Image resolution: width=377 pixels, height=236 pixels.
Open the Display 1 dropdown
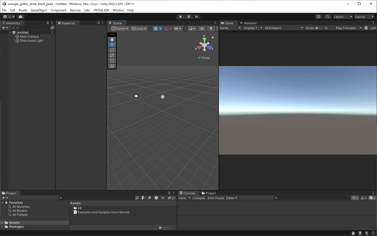click(253, 28)
